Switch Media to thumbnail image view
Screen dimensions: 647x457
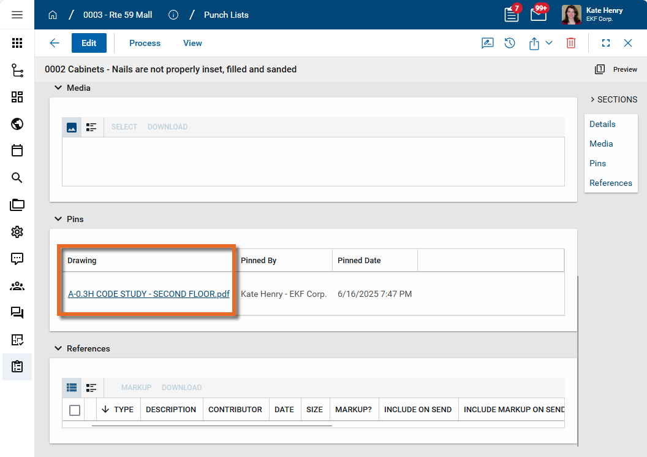72,127
